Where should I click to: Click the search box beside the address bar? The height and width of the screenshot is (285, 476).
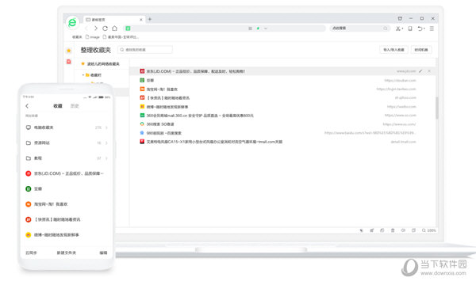pos(359,28)
